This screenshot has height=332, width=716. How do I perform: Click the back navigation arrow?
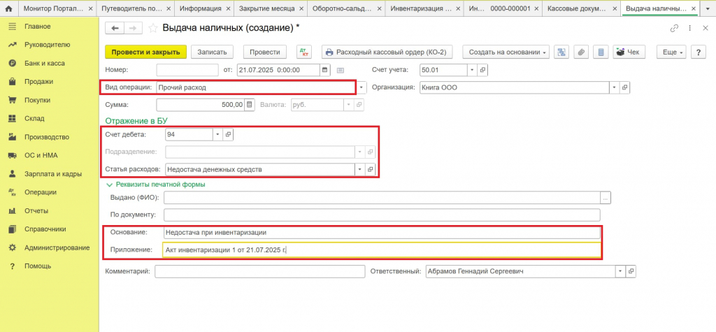[115, 29]
